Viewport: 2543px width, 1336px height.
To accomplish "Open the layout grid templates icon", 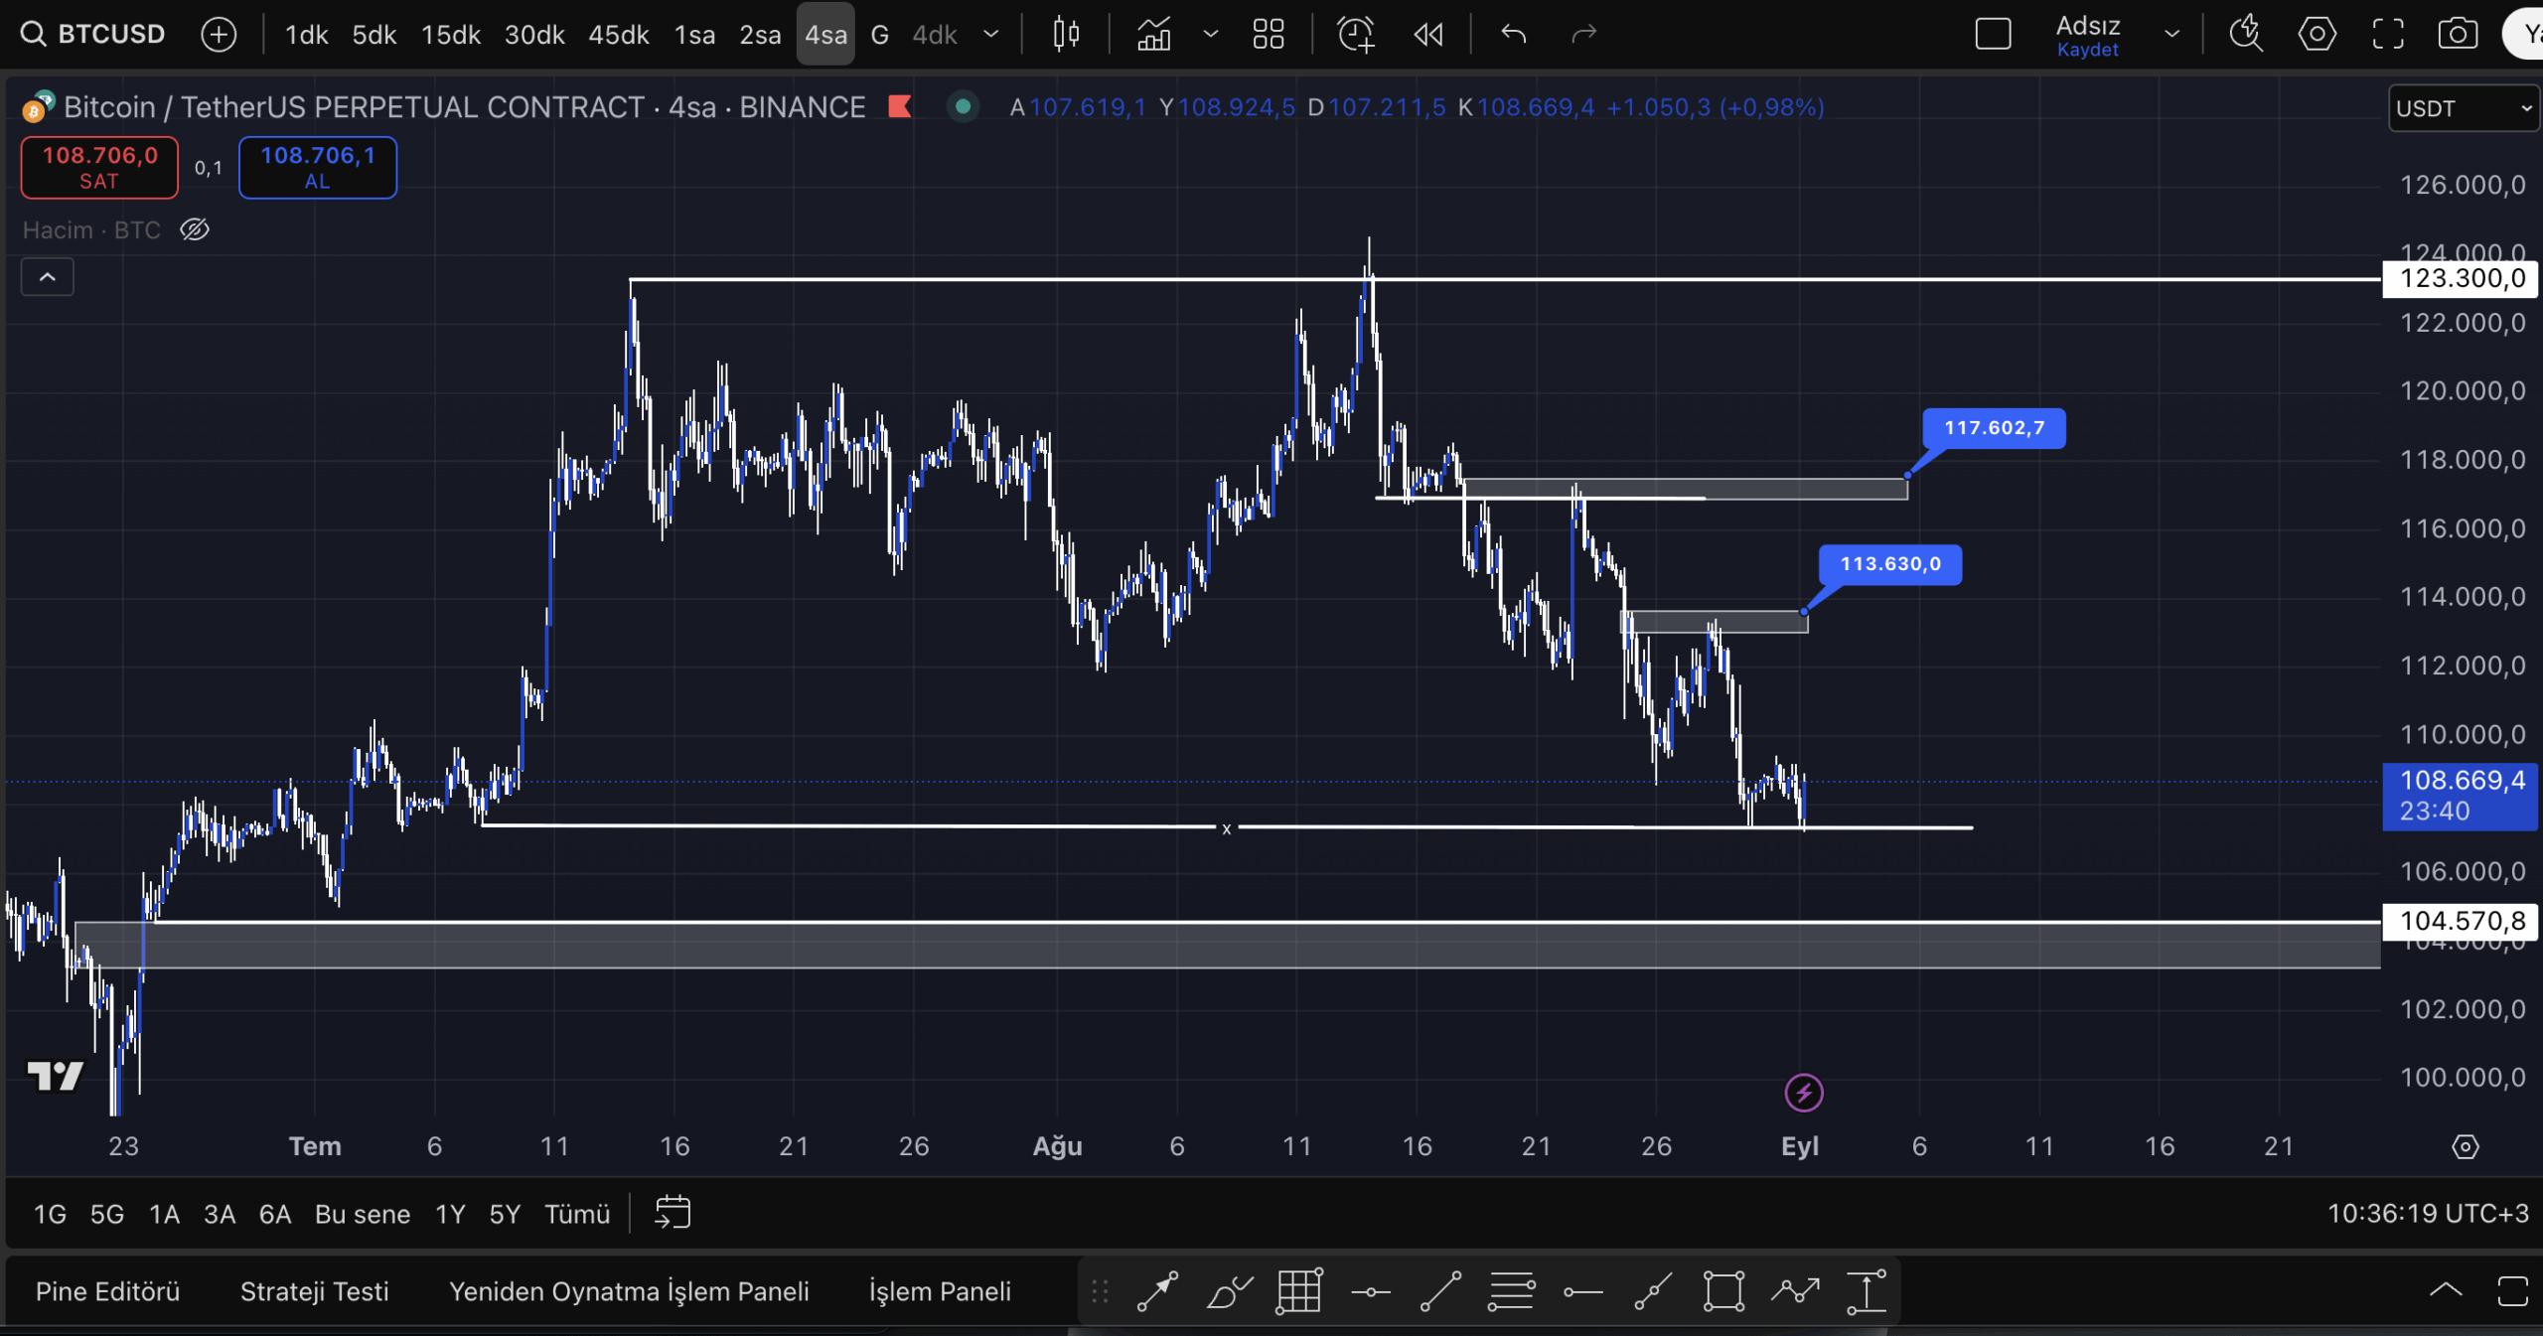I will 1269,35.
